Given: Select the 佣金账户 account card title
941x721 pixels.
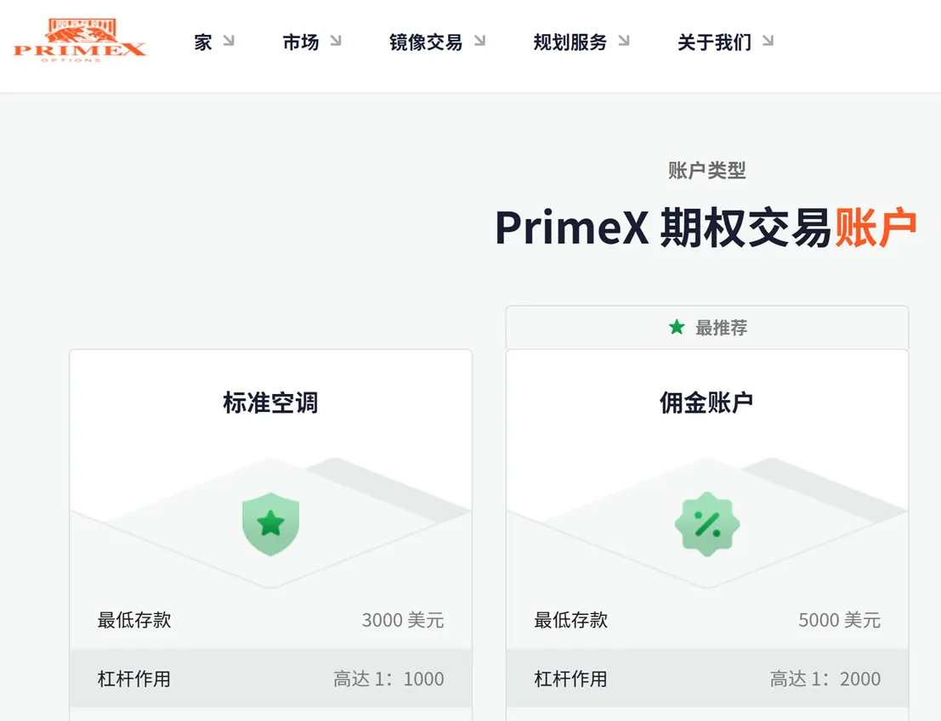Looking at the screenshot, I should click(x=707, y=403).
